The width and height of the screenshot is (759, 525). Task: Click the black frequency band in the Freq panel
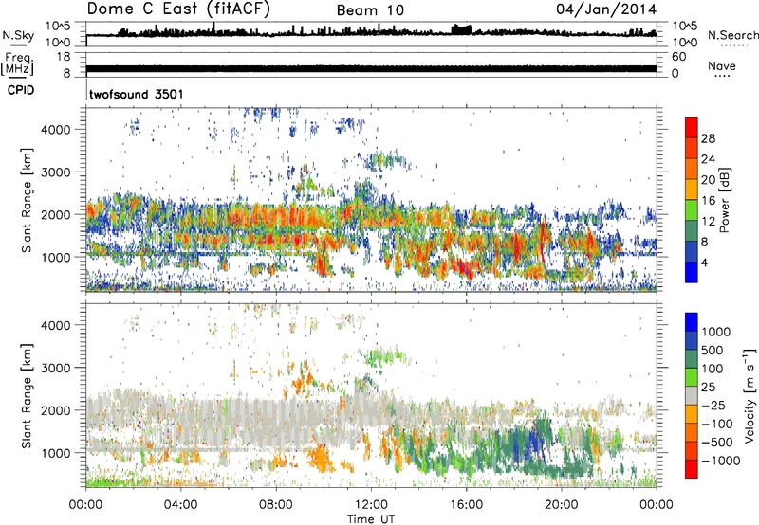tap(371, 68)
